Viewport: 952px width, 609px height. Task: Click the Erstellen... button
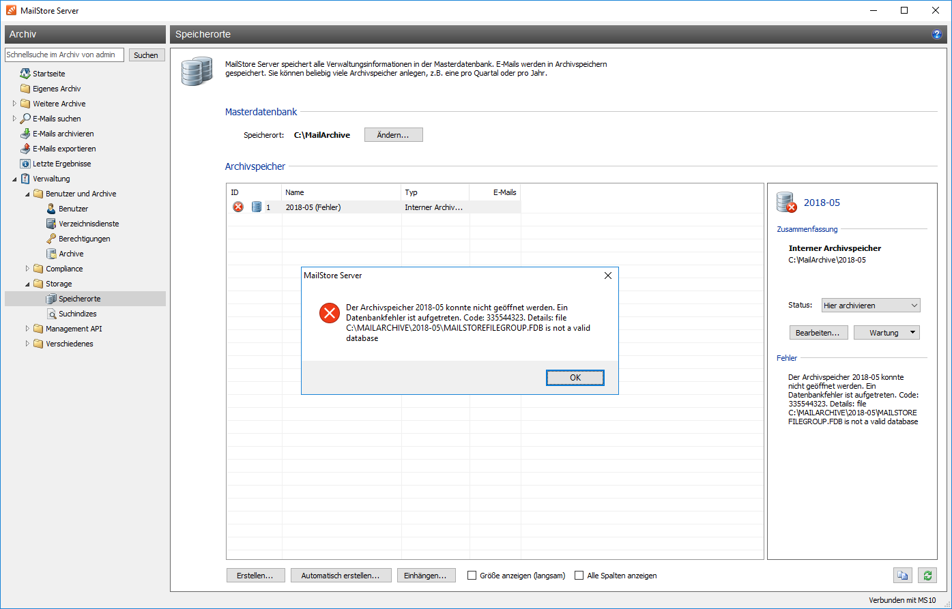pyautogui.click(x=255, y=576)
